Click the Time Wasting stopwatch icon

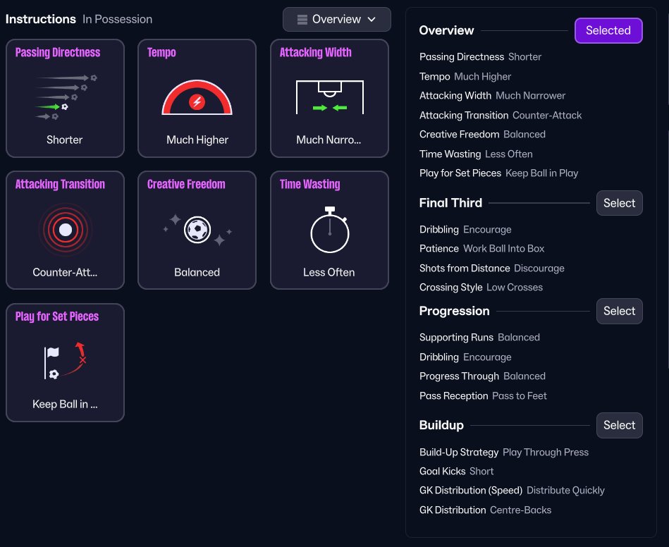(329, 230)
